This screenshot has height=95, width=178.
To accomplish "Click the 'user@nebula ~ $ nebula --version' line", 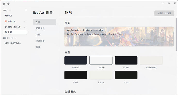I will [x=85, y=30].
